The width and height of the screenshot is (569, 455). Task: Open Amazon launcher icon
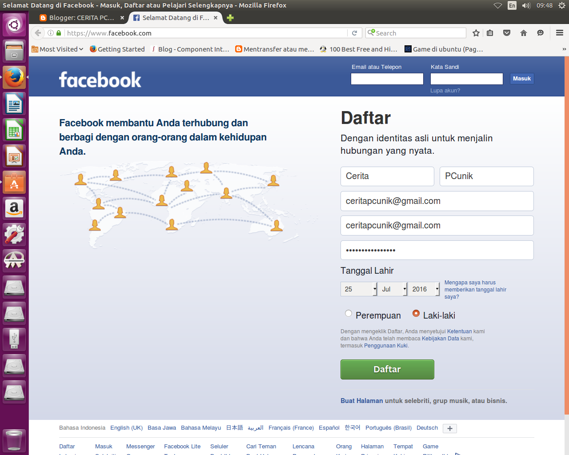(14, 208)
